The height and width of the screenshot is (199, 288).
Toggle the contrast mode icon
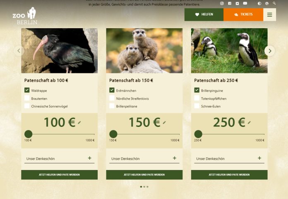coord(259,3)
